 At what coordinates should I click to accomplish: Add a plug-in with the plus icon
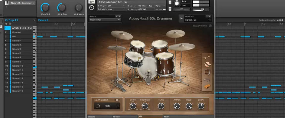(7, 7)
